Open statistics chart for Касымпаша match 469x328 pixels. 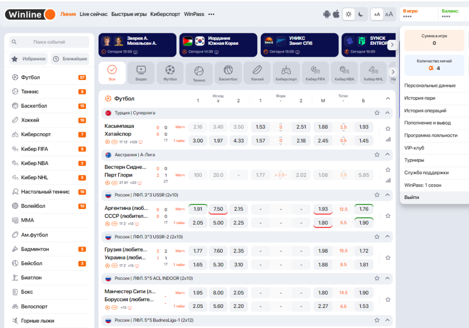(x=388, y=139)
